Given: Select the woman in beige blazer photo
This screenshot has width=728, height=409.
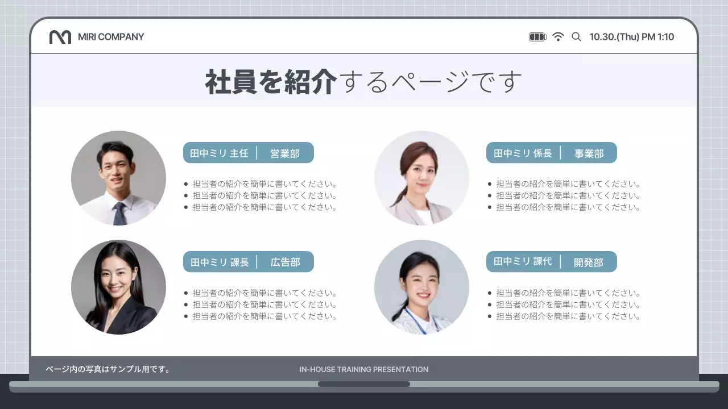Looking at the screenshot, I should (421, 178).
